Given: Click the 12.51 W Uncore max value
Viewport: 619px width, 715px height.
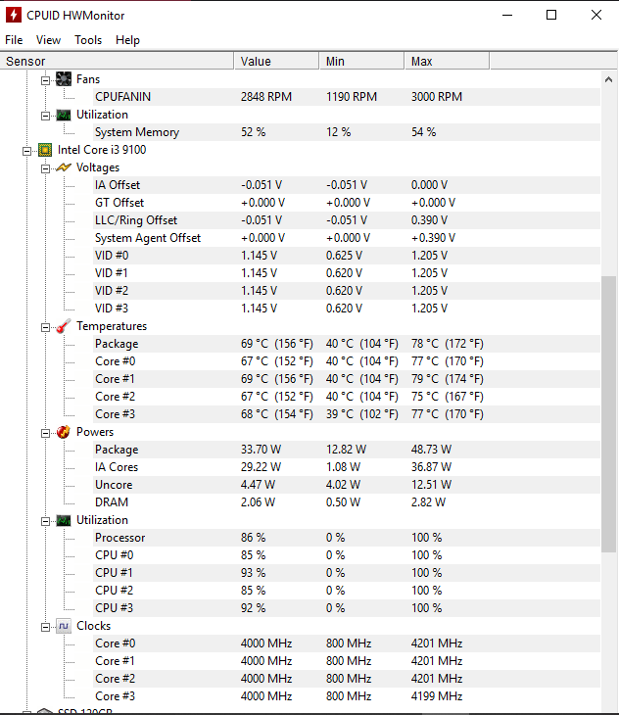Looking at the screenshot, I should [431, 485].
